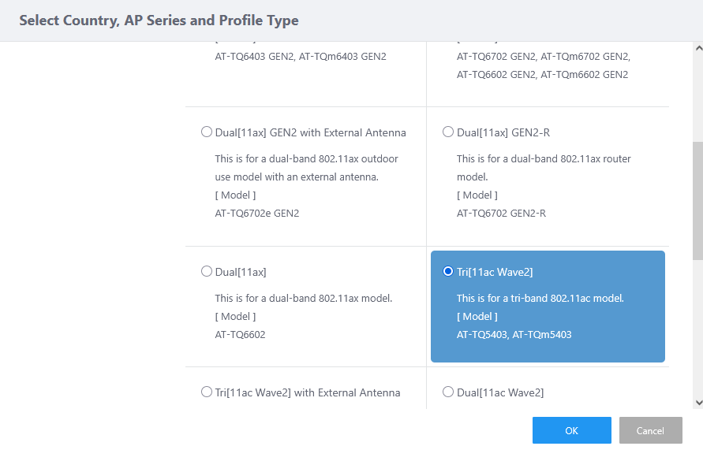Click the vertical scrollbar thumb

click(697, 201)
